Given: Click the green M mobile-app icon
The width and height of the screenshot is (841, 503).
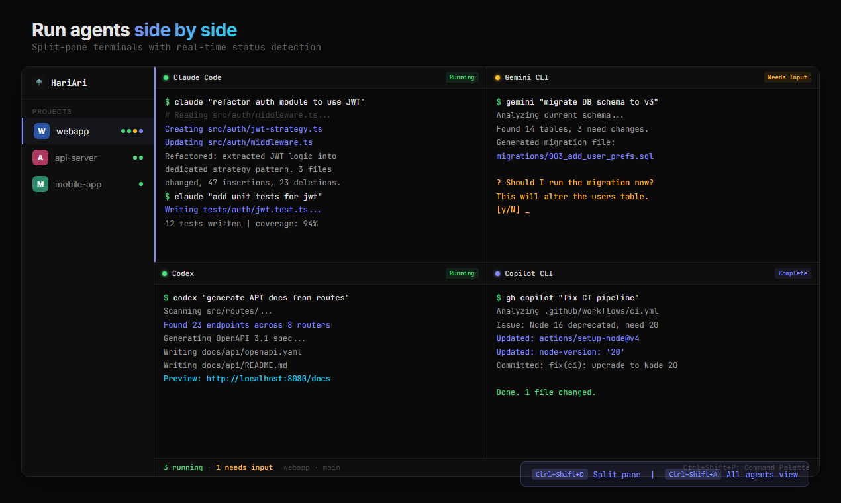Looking at the screenshot, I should [40, 184].
